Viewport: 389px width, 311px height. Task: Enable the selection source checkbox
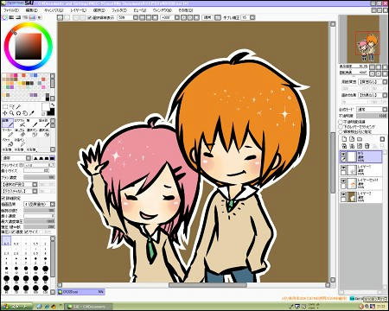coord(341,131)
